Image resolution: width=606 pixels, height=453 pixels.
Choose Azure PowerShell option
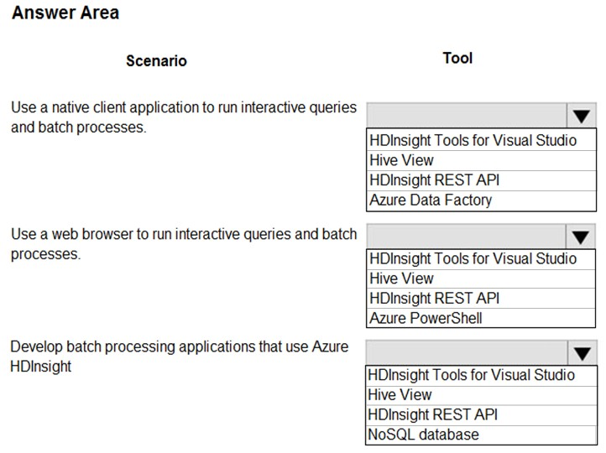481,318
